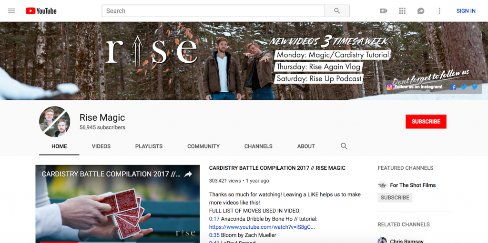Open Instagram icon in banner
The width and height of the screenshot is (488, 243).
coord(389,87)
